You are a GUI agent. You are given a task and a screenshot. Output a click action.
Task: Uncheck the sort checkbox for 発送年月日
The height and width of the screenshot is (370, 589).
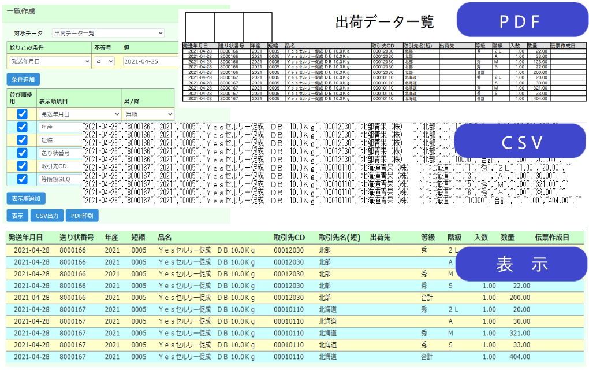click(22, 114)
